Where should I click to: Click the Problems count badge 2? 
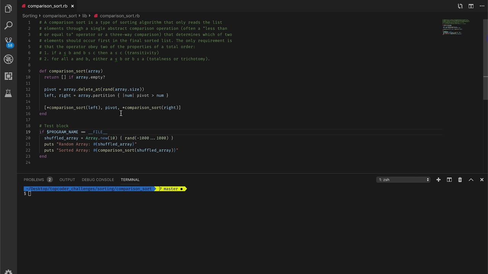coord(50,180)
